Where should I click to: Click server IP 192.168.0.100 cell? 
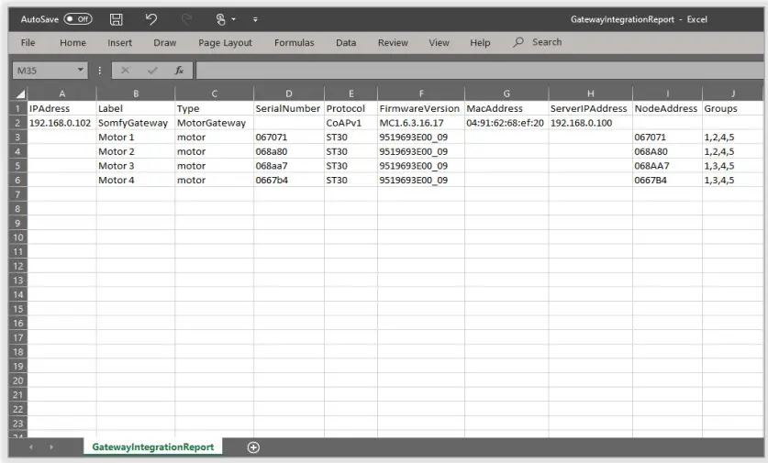click(x=590, y=123)
